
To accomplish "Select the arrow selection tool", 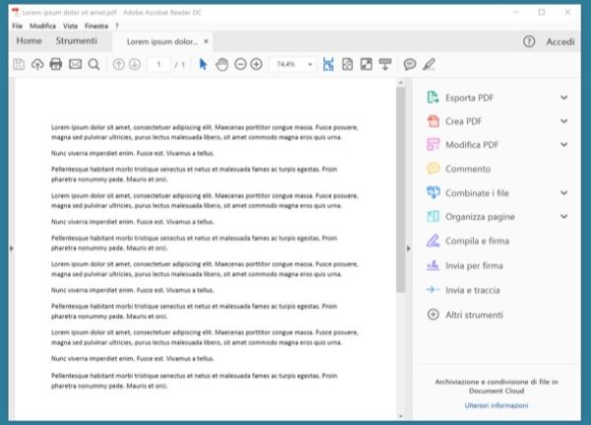I will 203,64.
